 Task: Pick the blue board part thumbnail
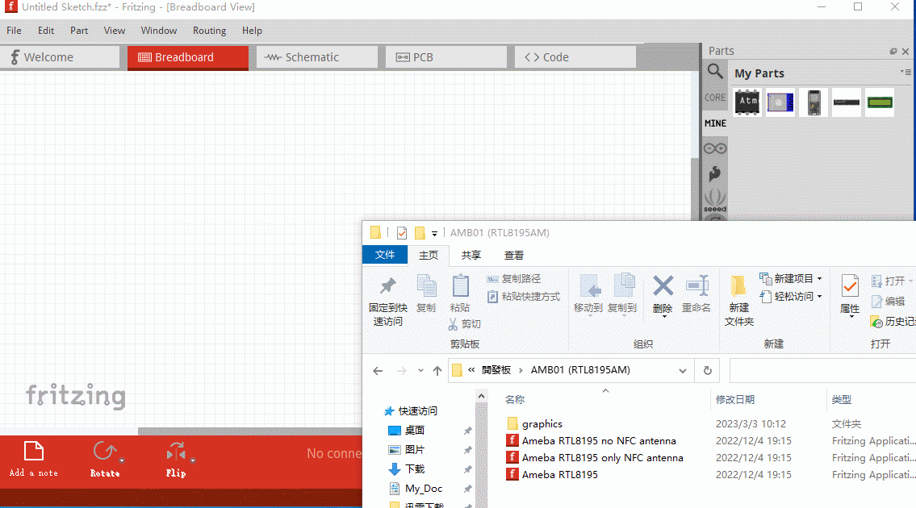pos(780,102)
